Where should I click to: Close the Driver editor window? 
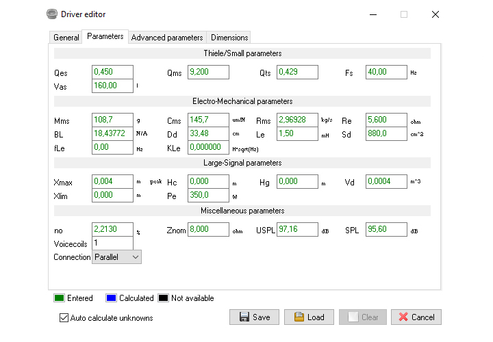pyautogui.click(x=435, y=14)
